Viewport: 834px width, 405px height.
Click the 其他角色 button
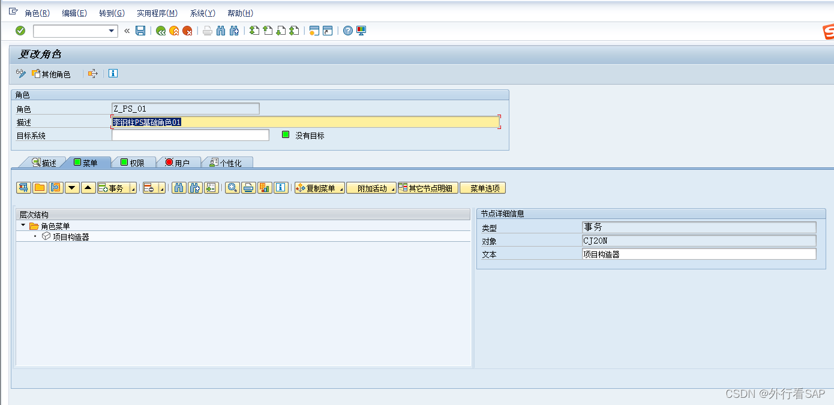[51, 74]
